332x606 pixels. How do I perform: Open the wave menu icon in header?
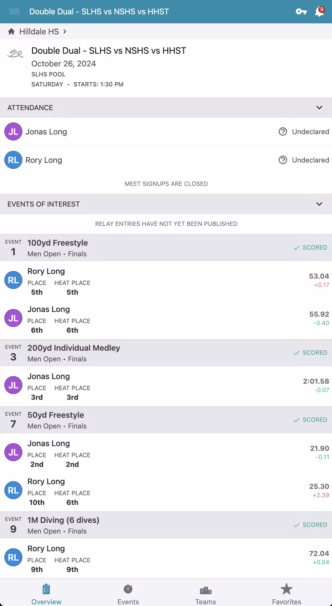pyautogui.click(x=14, y=12)
